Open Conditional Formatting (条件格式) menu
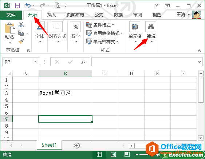 coord(100,25)
